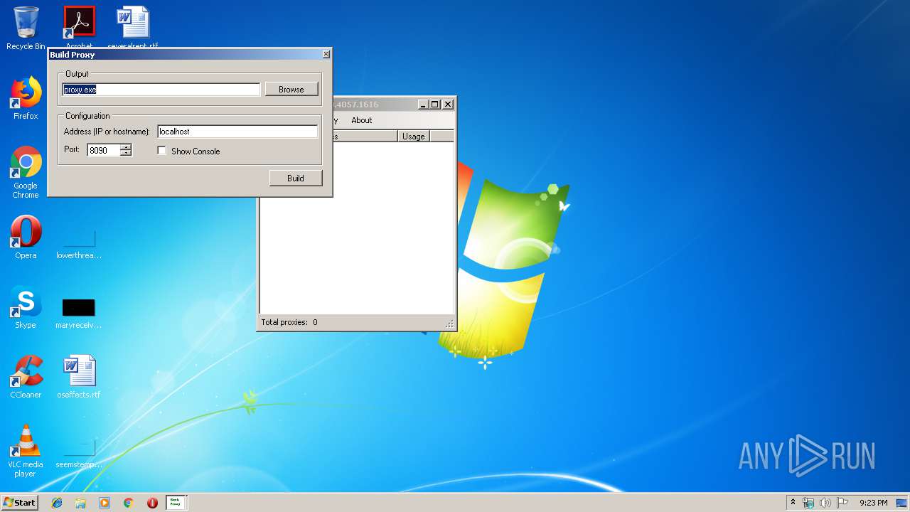Open Opera from the taskbar
This screenshot has height=512, width=910.
152,503
